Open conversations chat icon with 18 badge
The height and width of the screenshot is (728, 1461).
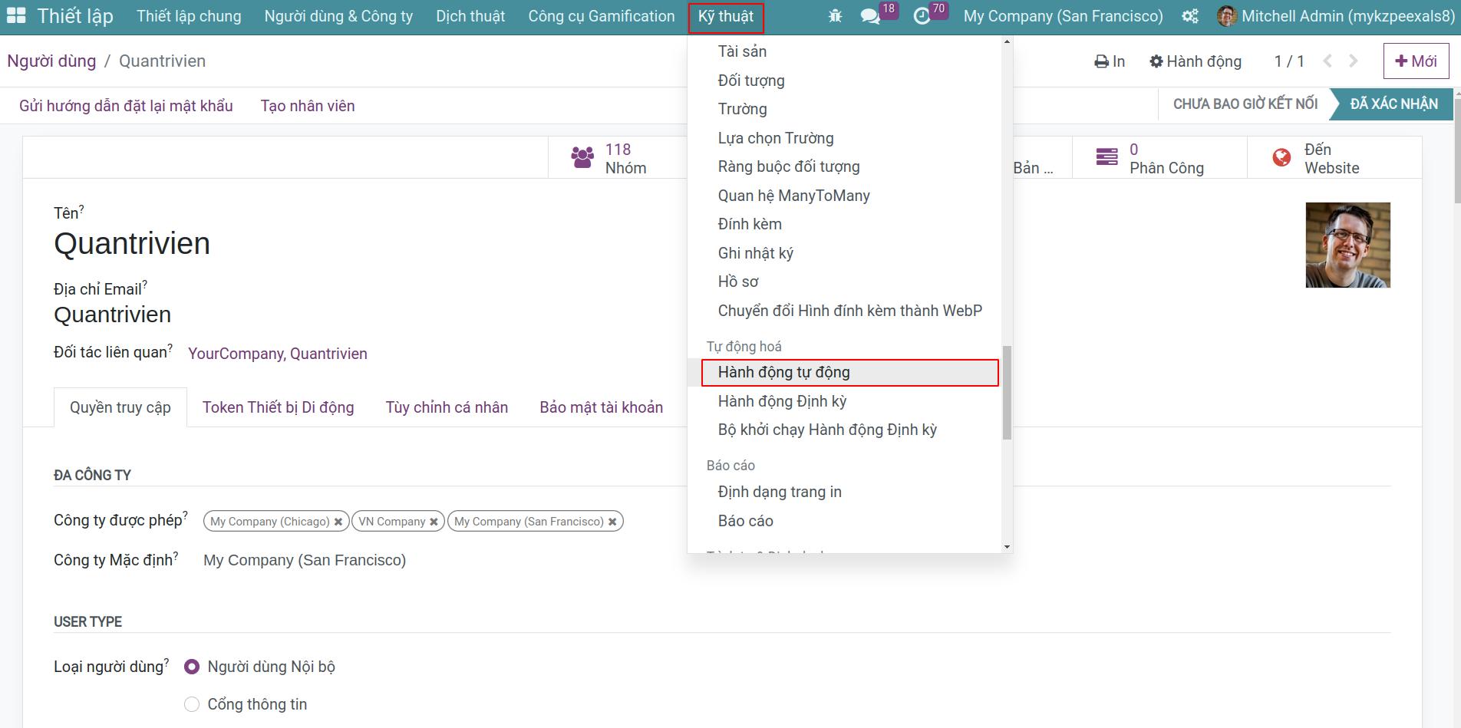click(870, 16)
